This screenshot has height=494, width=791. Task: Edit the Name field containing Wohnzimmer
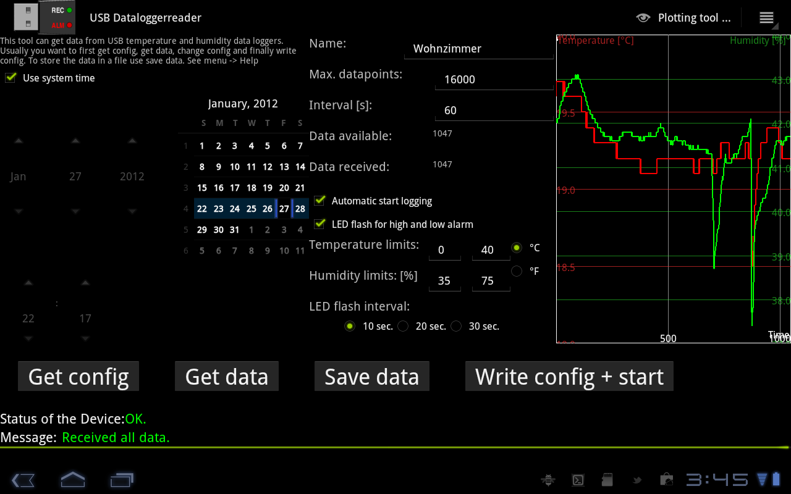pyautogui.click(x=478, y=49)
